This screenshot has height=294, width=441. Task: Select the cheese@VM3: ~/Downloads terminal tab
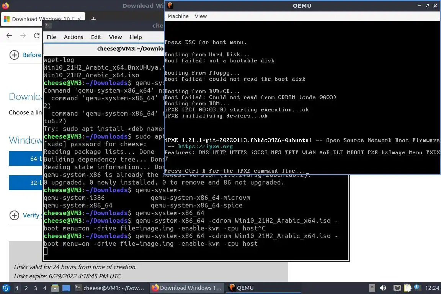[x=104, y=49]
